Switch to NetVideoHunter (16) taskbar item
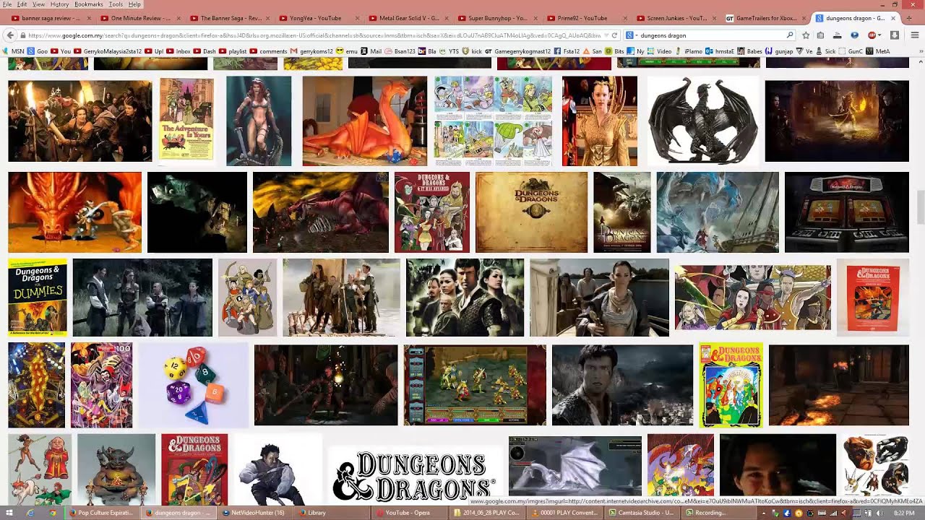Viewport: 925px width, 520px height. point(254,513)
